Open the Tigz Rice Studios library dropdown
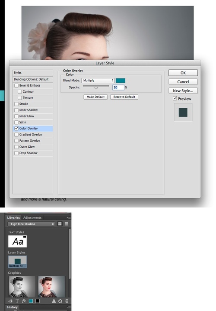The width and height of the screenshot is (216, 311). click(x=31, y=224)
